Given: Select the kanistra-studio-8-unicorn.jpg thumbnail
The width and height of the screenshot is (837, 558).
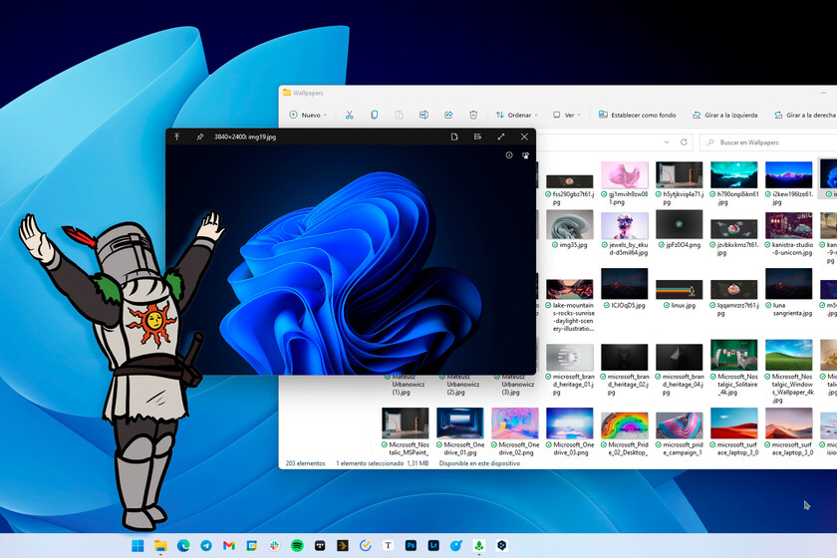Looking at the screenshot, I should click(x=788, y=225).
